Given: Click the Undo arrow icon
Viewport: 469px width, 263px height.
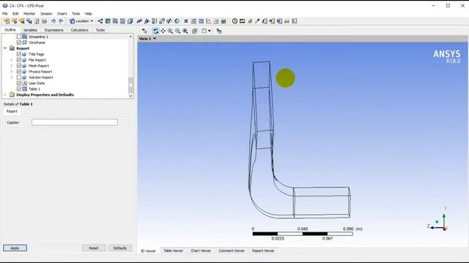Looking at the screenshot, I should (53, 21).
